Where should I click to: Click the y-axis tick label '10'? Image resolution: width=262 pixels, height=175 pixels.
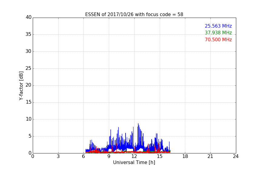pos(29,119)
